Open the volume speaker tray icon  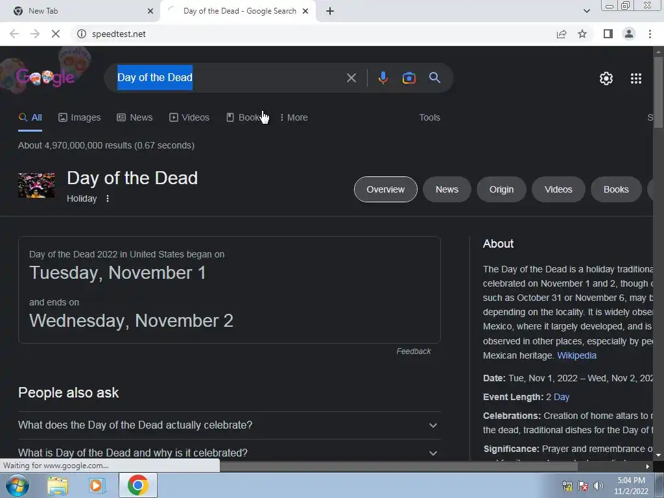point(598,486)
